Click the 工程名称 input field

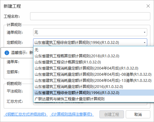(x=90, y=16)
